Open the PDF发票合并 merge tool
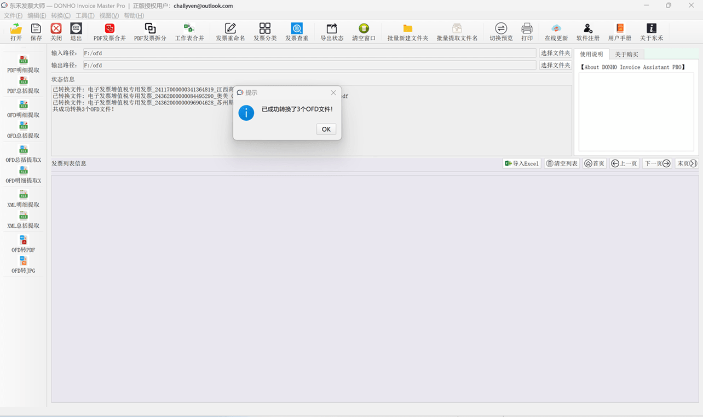The height and width of the screenshot is (417, 703). (110, 32)
